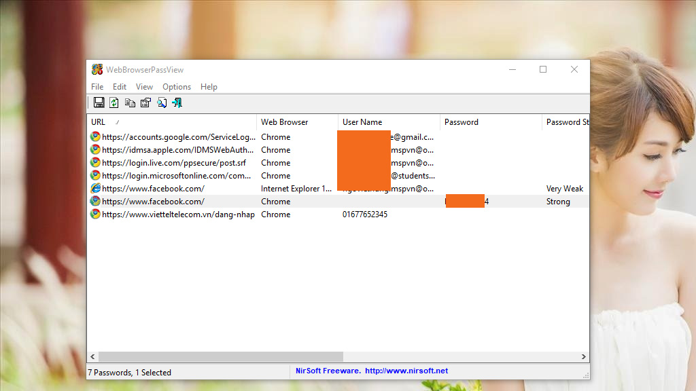Screen dimensions: 696x391
Task: Click the 7 Passwords, 1 Selected status text
Action: (129, 373)
